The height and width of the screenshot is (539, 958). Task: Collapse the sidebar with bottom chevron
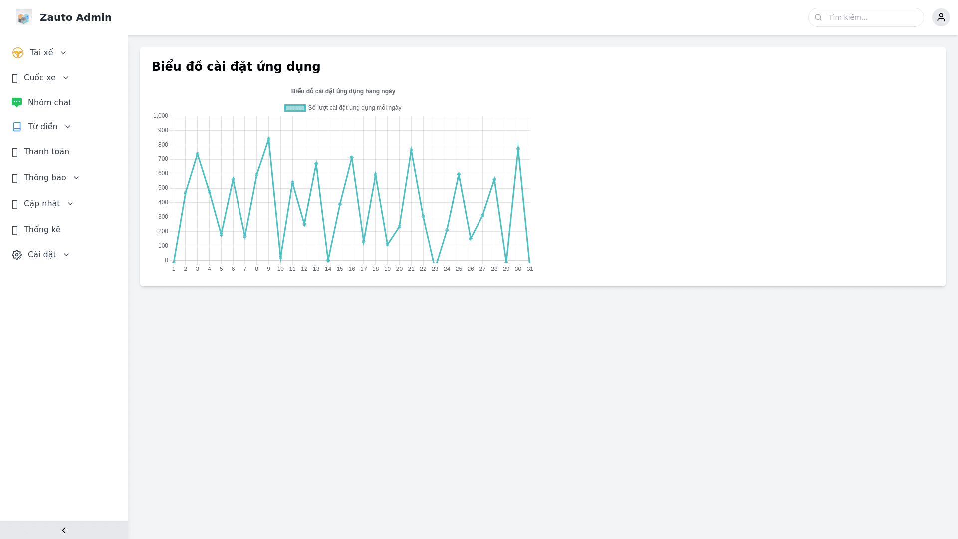(x=64, y=530)
